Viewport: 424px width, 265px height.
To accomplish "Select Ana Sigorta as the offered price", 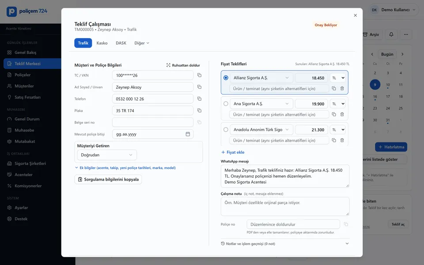I will click(x=226, y=103).
